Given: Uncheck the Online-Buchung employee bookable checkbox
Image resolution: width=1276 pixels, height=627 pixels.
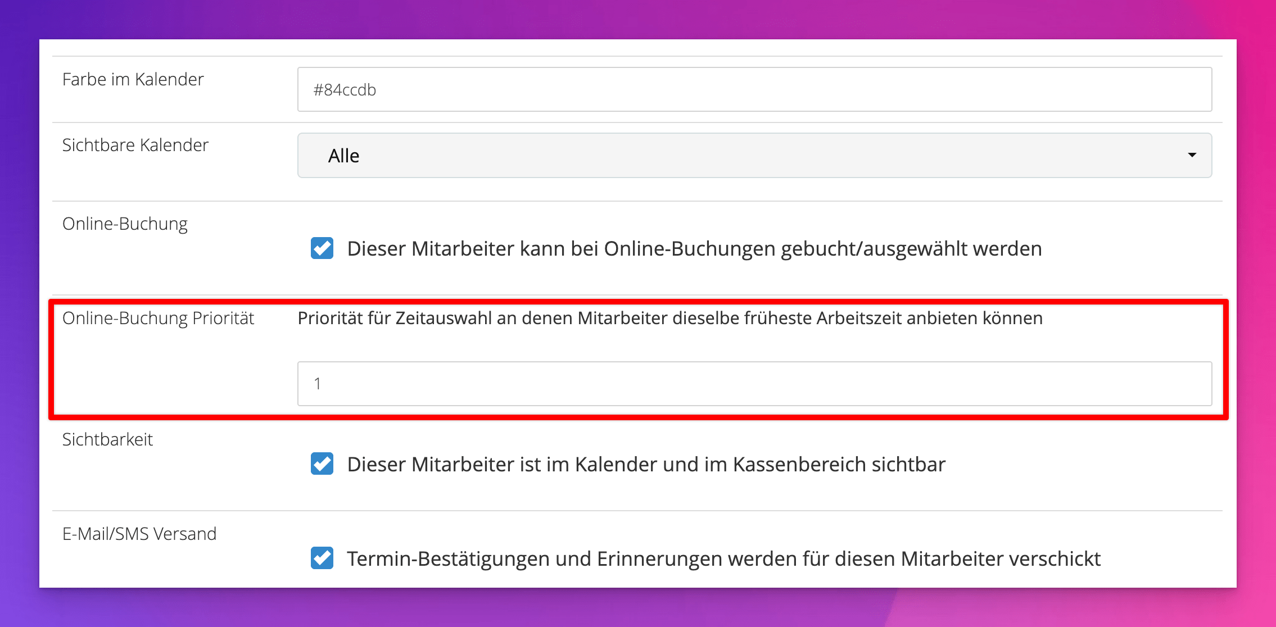Looking at the screenshot, I should [322, 248].
